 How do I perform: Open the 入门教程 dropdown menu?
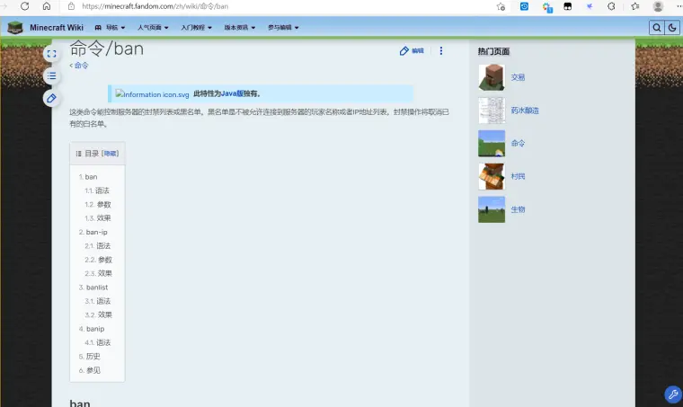click(x=197, y=28)
